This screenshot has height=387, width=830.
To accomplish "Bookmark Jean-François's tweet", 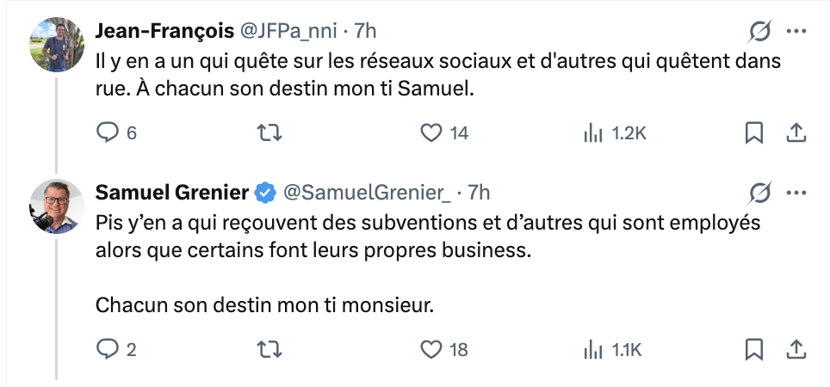I will [753, 133].
